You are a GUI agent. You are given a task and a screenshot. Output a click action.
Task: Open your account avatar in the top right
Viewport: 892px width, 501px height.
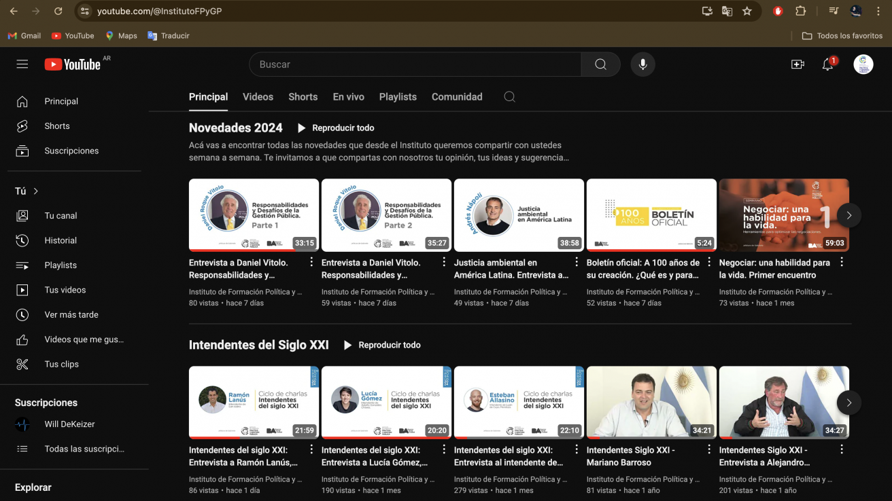(x=863, y=64)
